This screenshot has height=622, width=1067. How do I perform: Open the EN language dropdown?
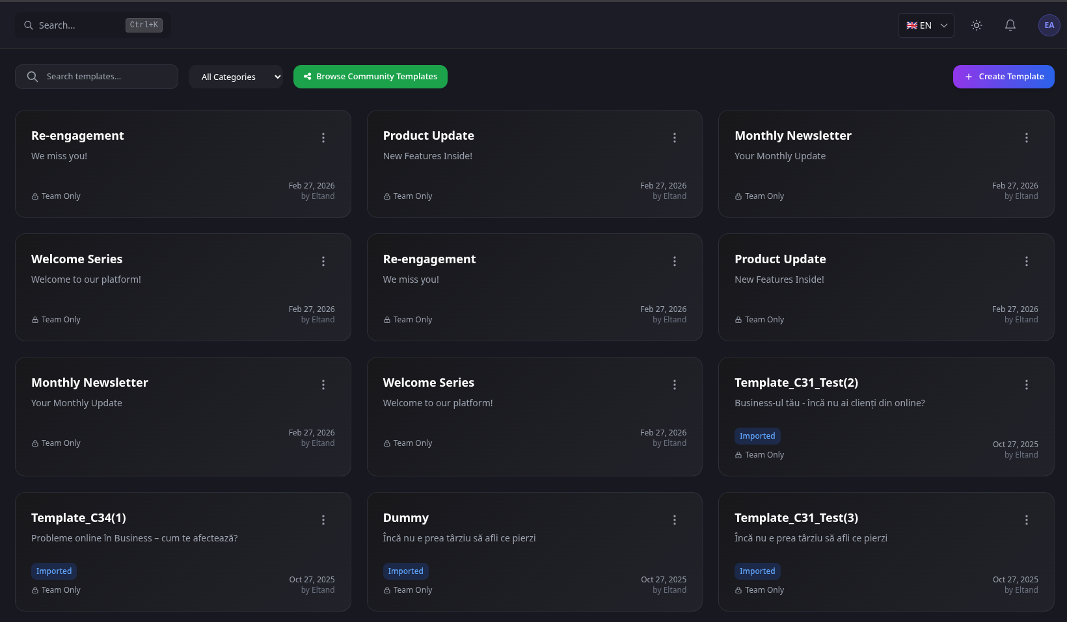pos(925,25)
